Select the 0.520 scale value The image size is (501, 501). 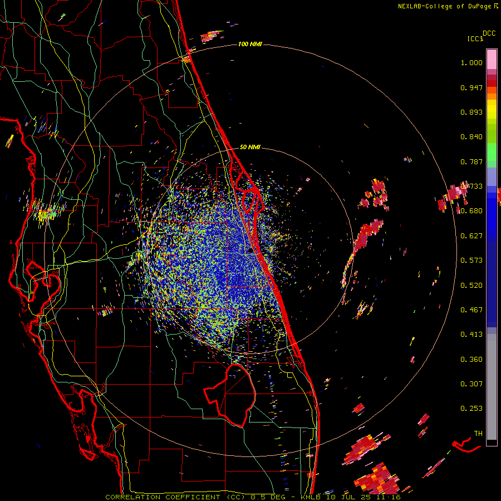pos(471,286)
